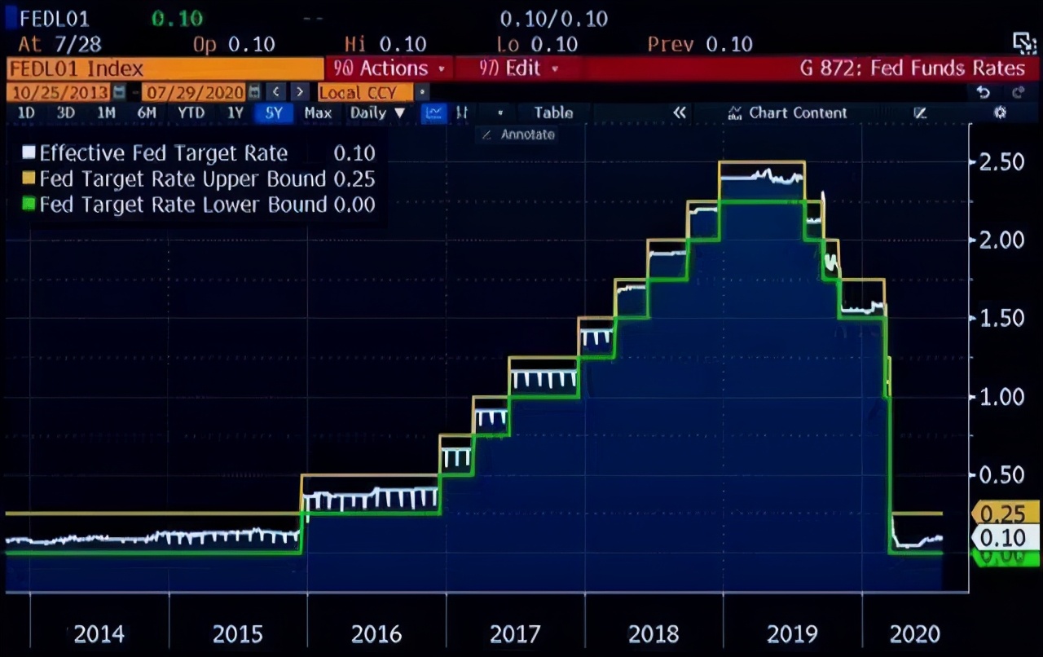The width and height of the screenshot is (1043, 657).
Task: Open the Chart Content panel
Action: tap(787, 113)
